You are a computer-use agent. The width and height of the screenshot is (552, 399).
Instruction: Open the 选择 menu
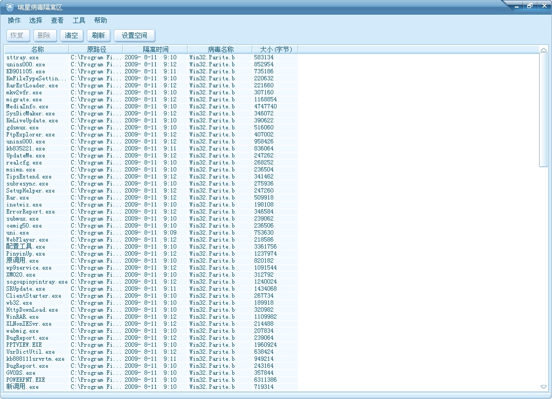36,20
